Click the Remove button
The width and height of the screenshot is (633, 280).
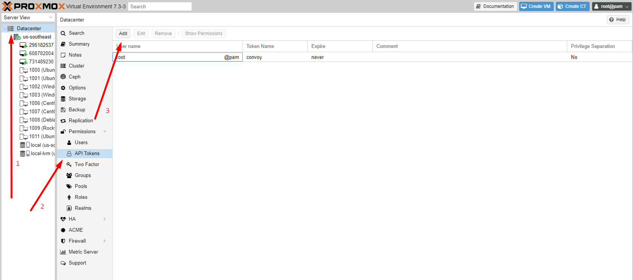(x=163, y=34)
